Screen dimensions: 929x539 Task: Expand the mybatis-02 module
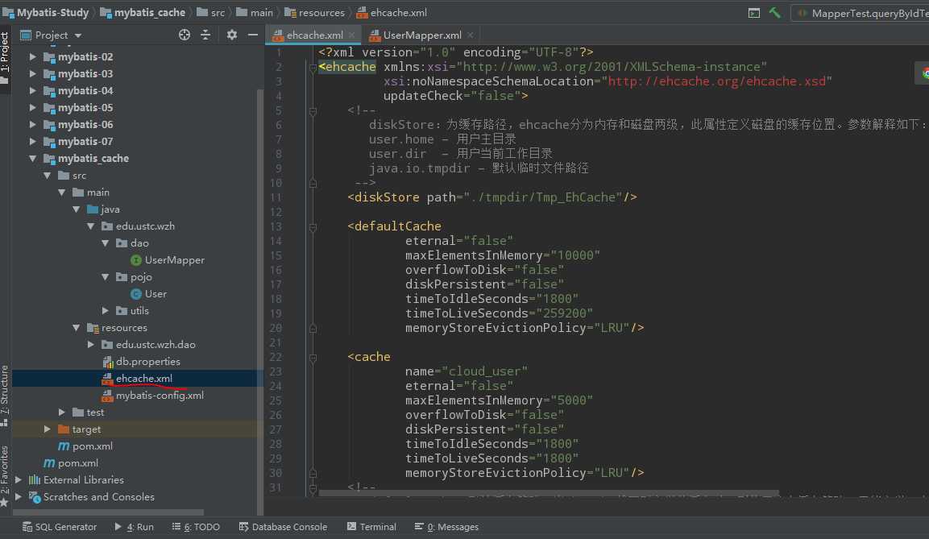click(x=32, y=57)
